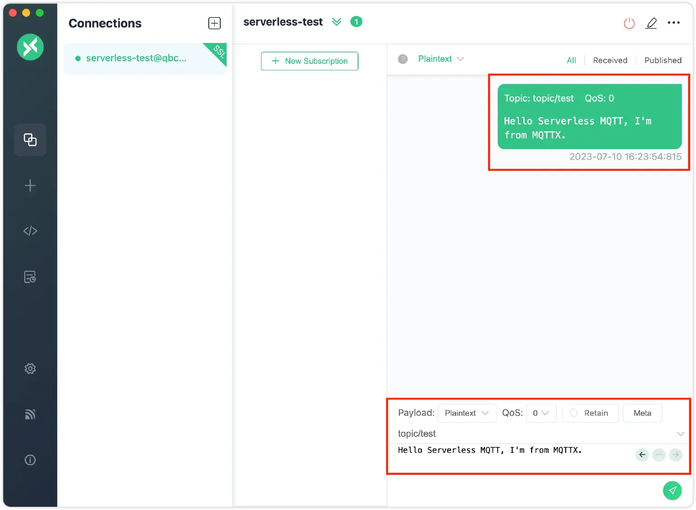
Task: Expand topic history chevron beside topic/test
Action: pos(680,434)
